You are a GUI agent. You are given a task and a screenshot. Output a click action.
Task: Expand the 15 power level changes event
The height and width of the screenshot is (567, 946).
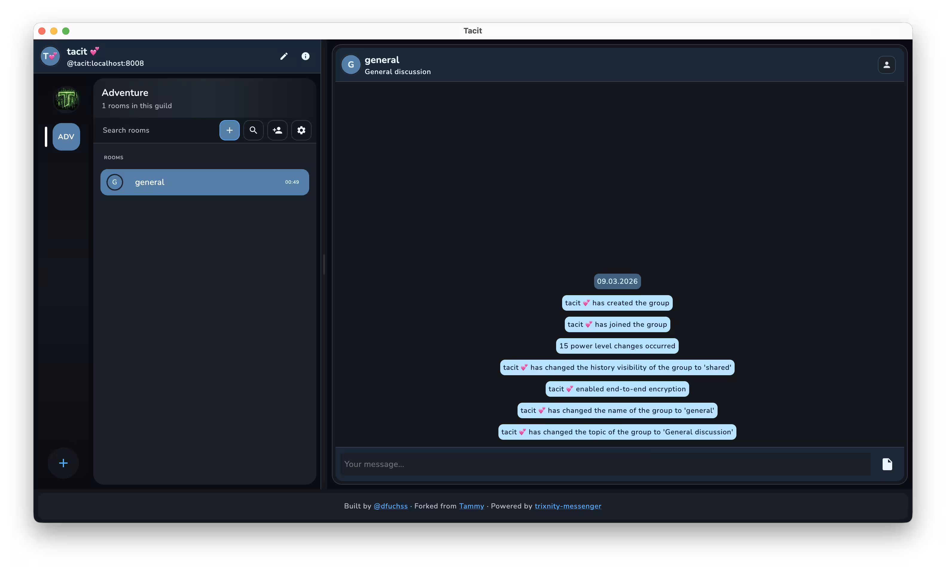pos(617,345)
